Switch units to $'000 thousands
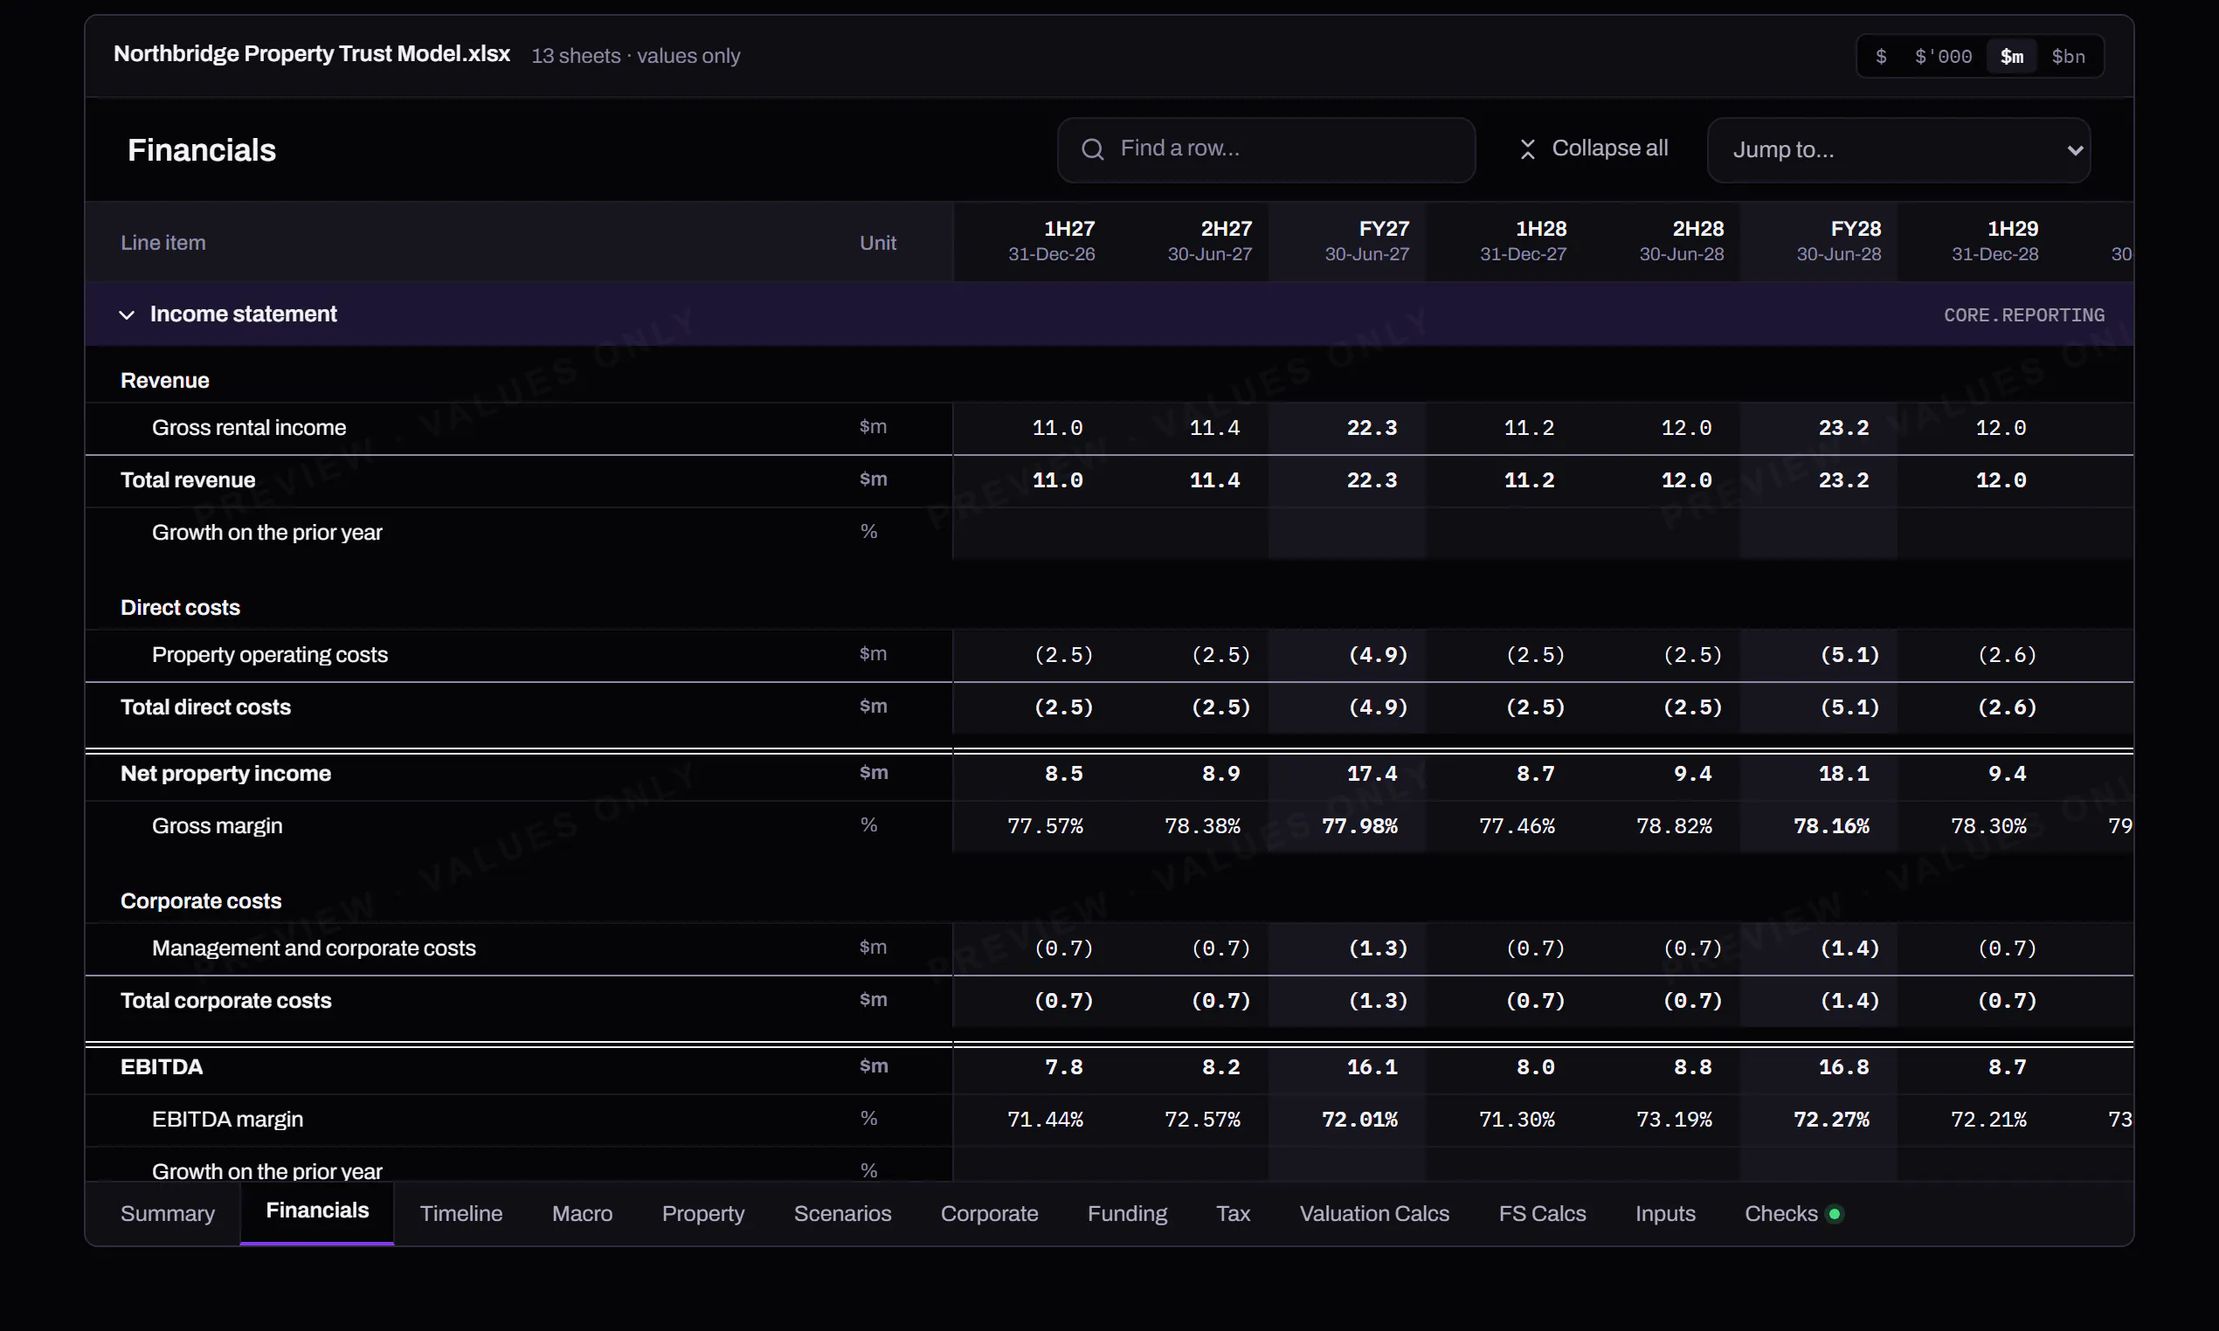This screenshot has width=2219, height=1331. [1943, 57]
